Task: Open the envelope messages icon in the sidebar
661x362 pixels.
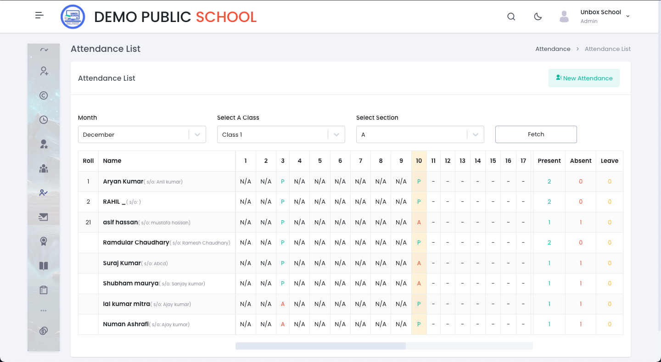Action: (x=43, y=217)
